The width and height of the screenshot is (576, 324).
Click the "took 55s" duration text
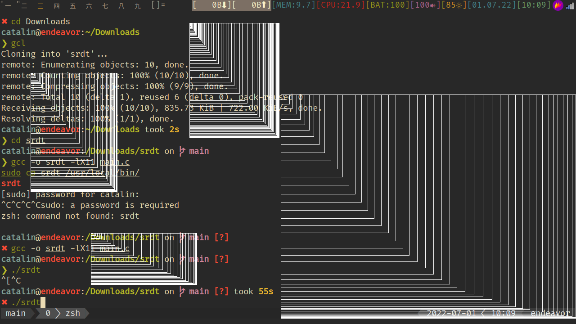253,292
